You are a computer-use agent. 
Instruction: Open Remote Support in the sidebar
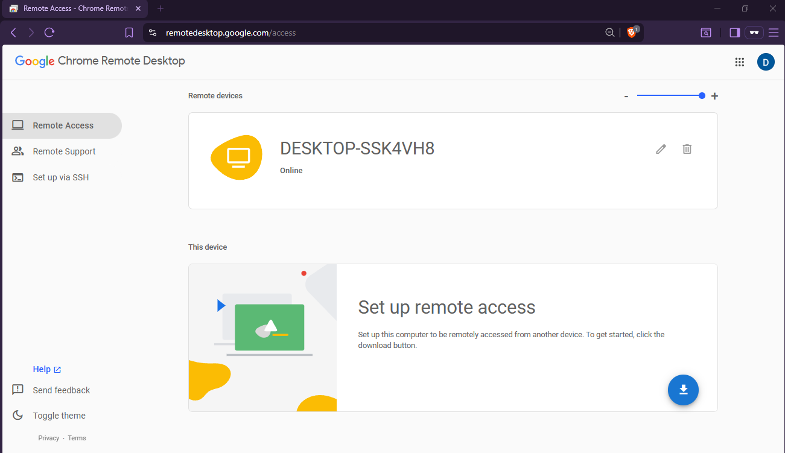[62, 151]
